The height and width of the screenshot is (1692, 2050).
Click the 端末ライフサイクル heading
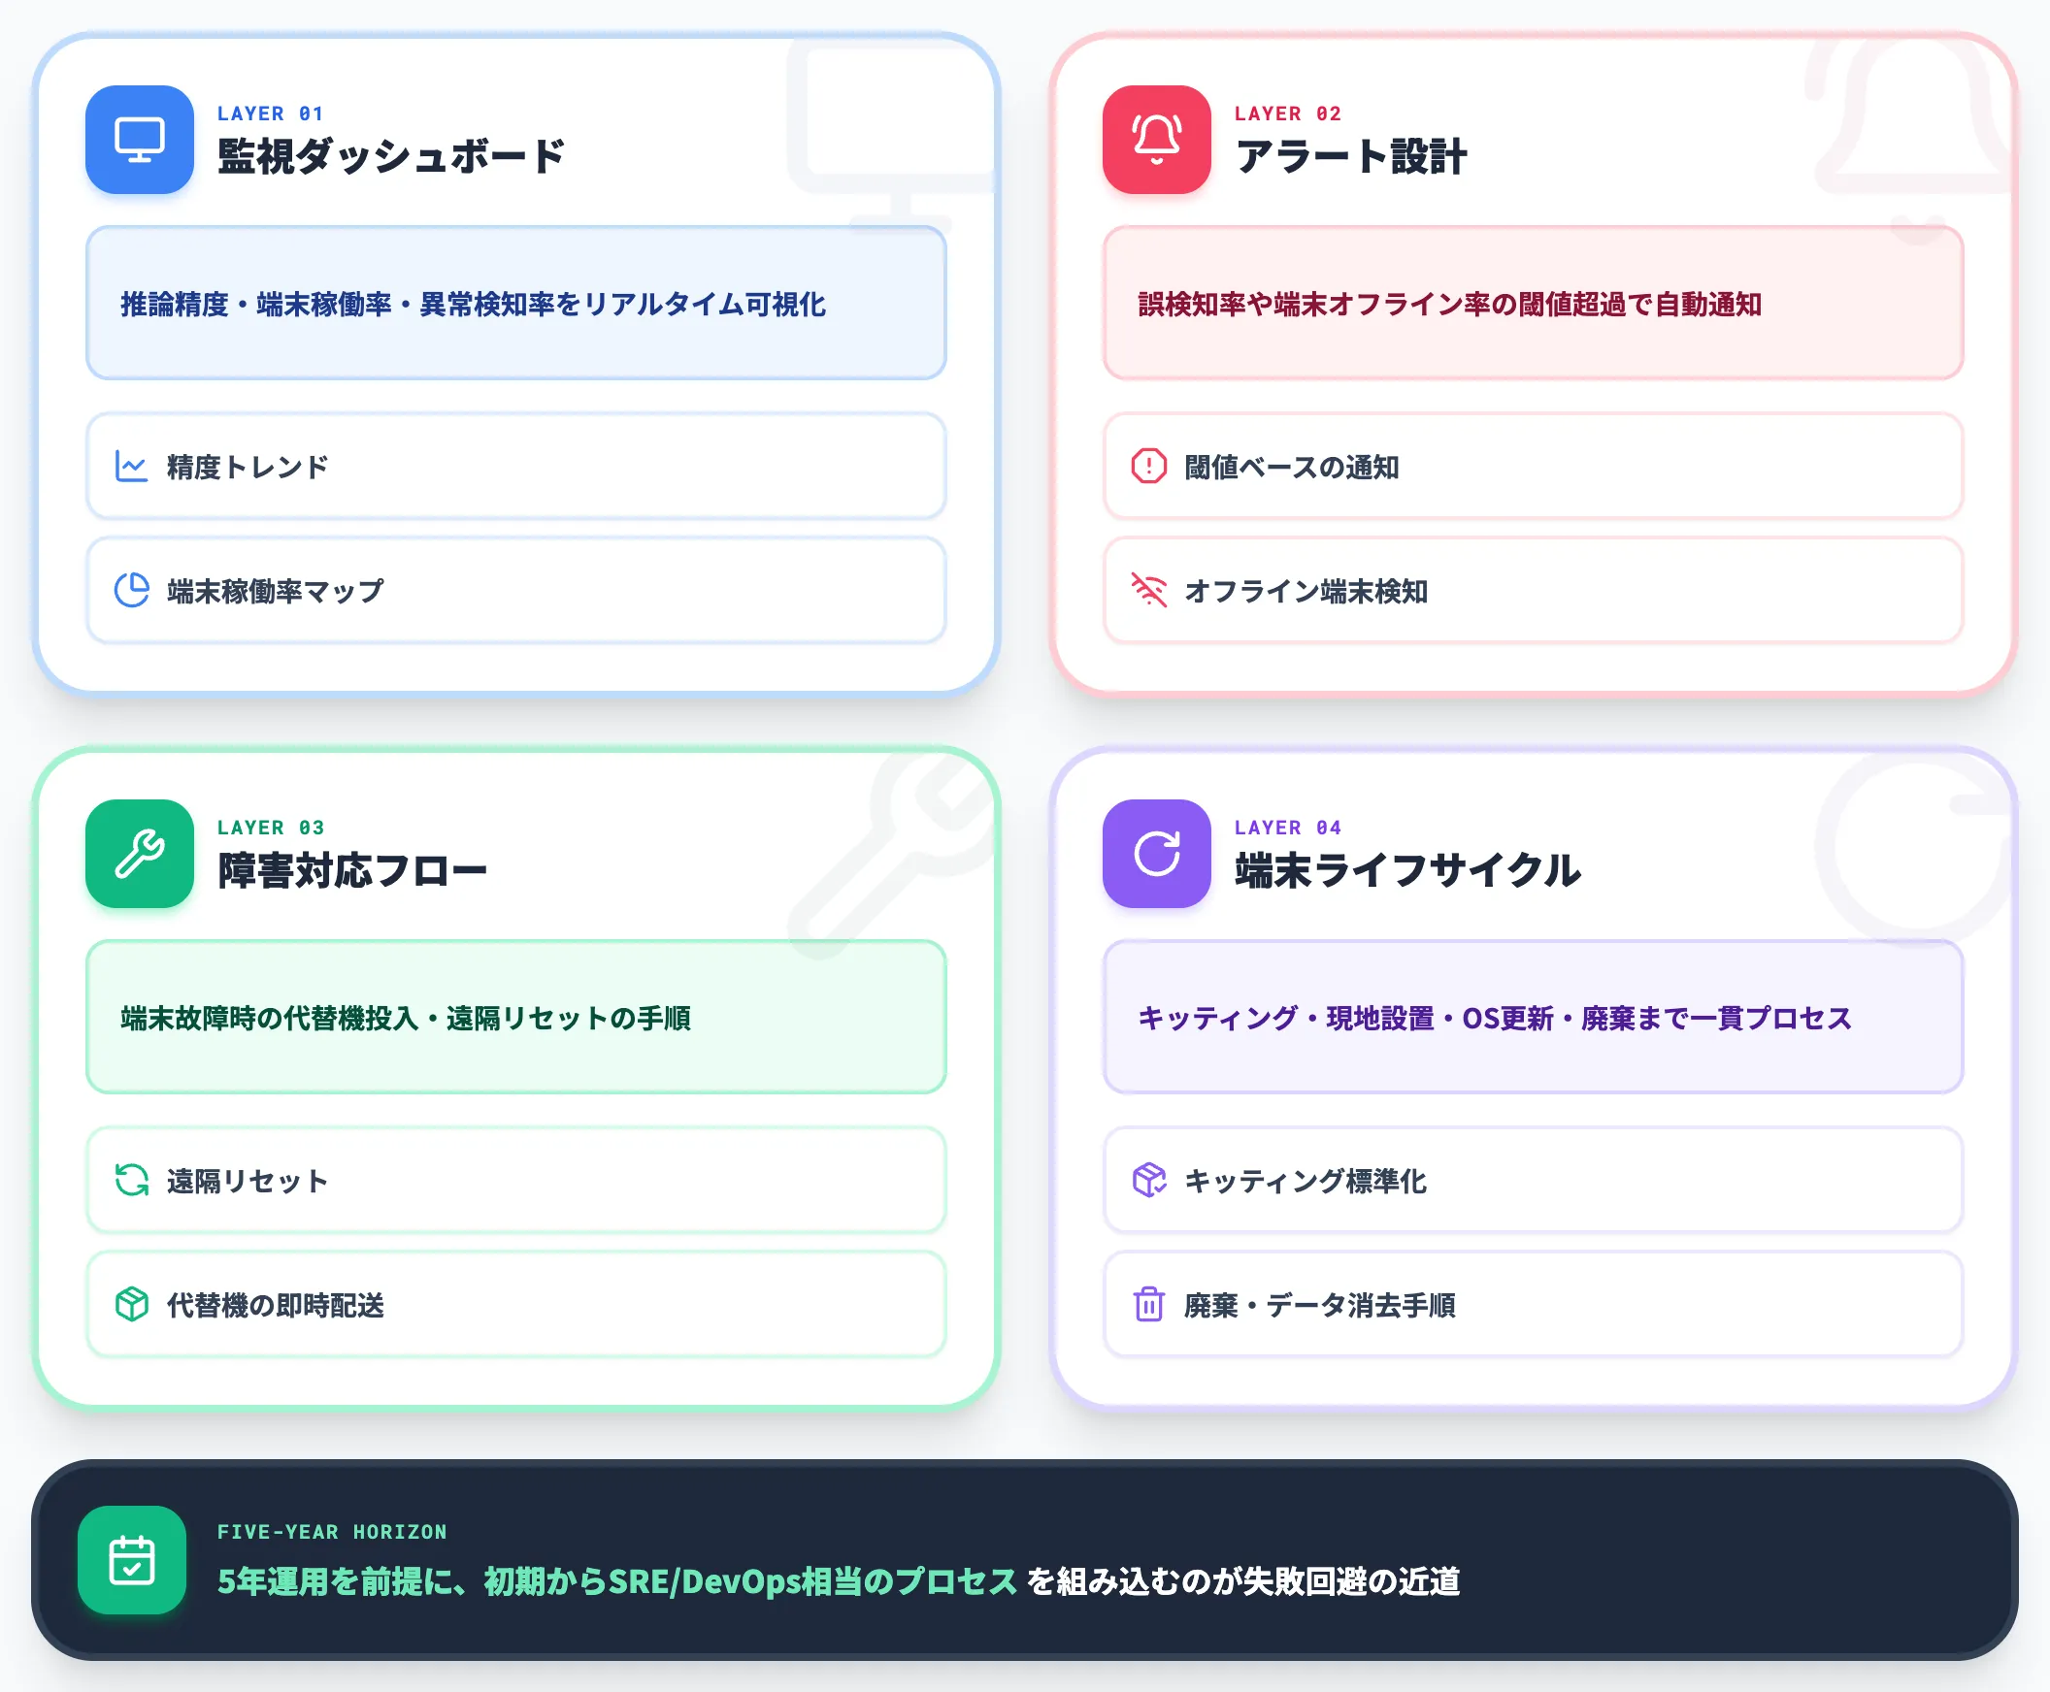pos(1407,870)
